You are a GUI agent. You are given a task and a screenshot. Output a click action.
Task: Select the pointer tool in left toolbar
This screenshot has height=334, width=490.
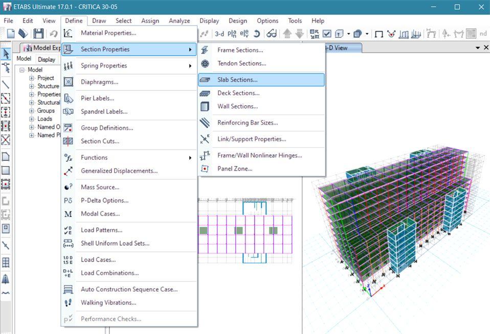pyautogui.click(x=6, y=54)
